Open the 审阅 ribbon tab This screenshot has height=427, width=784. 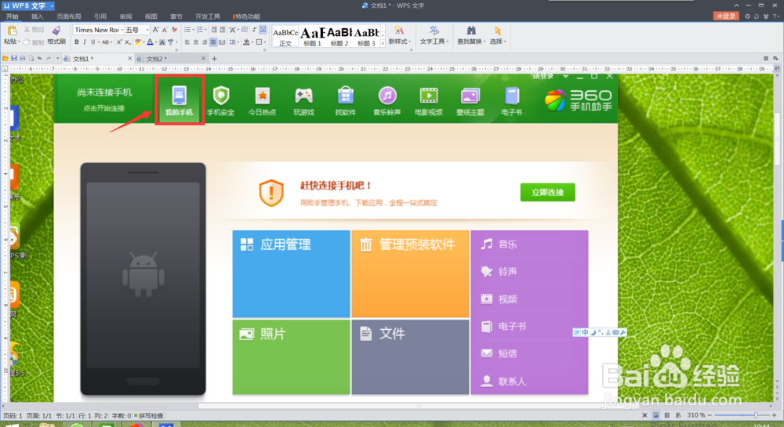point(126,16)
